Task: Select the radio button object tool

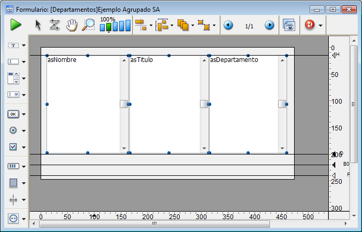Action: click(x=13, y=130)
